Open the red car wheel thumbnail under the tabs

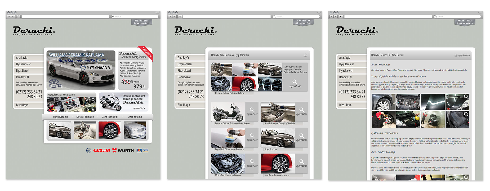click(110, 130)
